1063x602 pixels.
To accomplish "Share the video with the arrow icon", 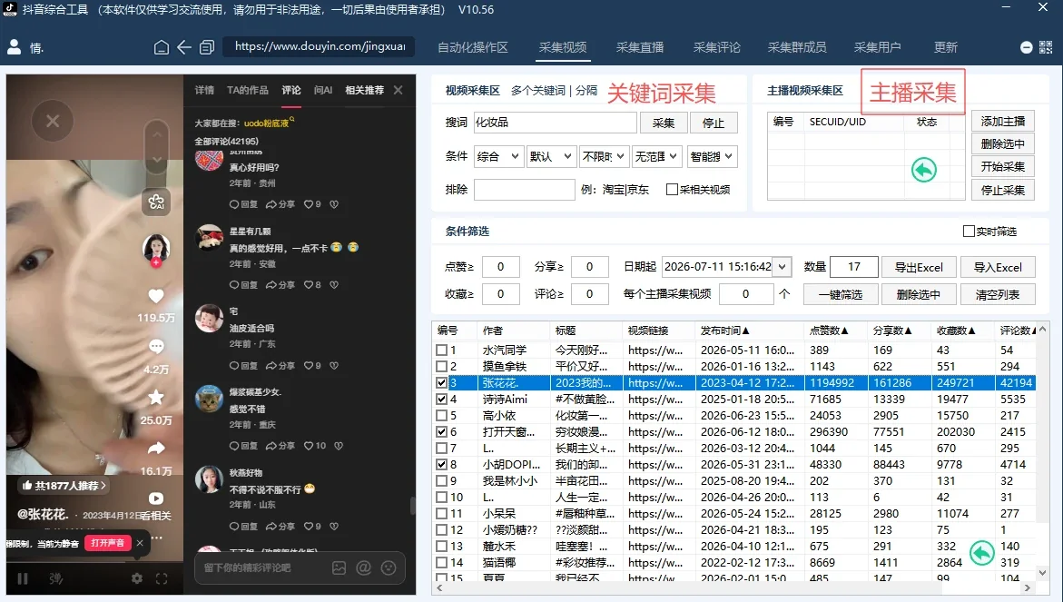I will (156, 449).
